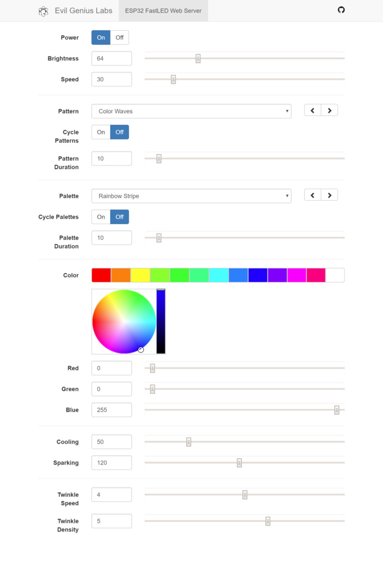Go to previous pattern with left arrow

[313, 111]
